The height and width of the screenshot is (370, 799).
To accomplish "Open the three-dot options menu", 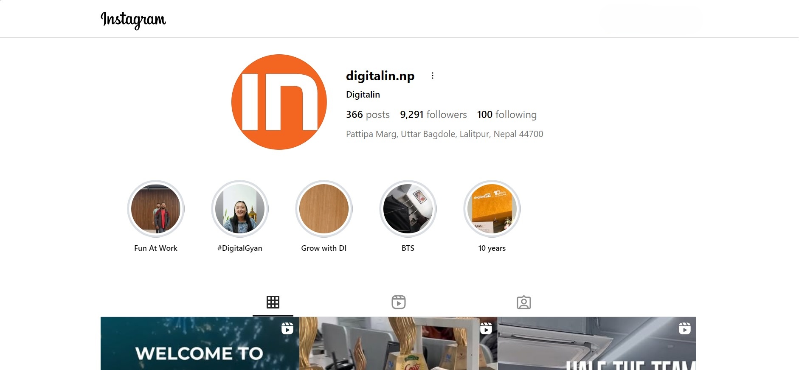I will (432, 76).
